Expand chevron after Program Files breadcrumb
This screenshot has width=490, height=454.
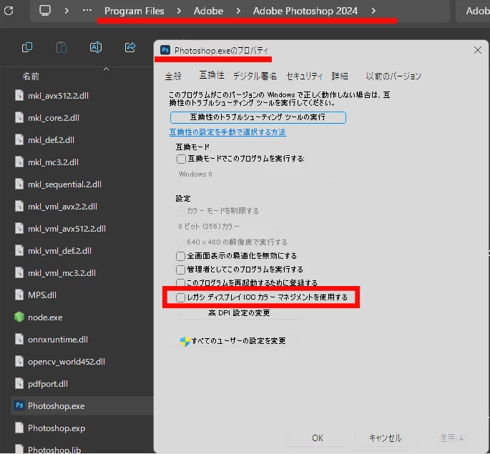coord(179,11)
